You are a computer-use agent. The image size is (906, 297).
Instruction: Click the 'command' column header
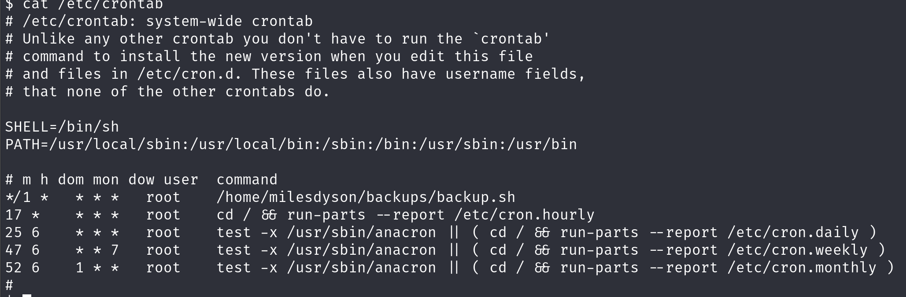247,180
